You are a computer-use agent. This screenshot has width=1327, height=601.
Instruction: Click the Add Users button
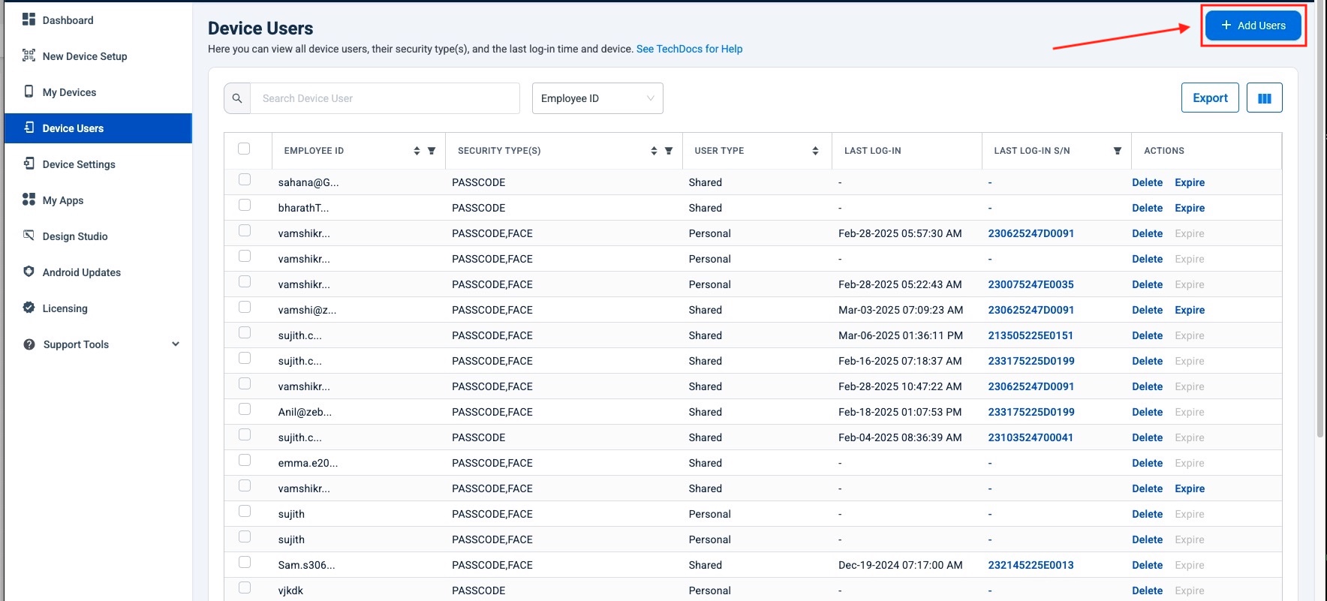[1253, 26]
